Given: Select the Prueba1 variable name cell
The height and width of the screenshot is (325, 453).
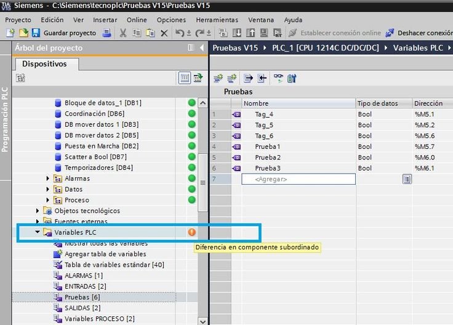Looking at the screenshot, I should point(299,146).
